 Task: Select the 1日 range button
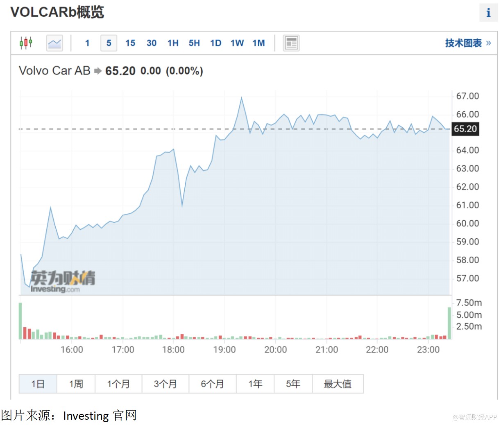(x=38, y=384)
